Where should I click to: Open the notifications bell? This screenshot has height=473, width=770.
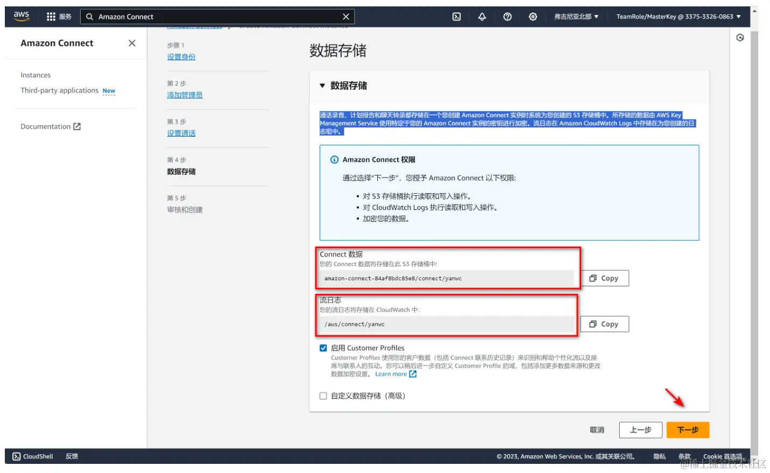coord(482,17)
